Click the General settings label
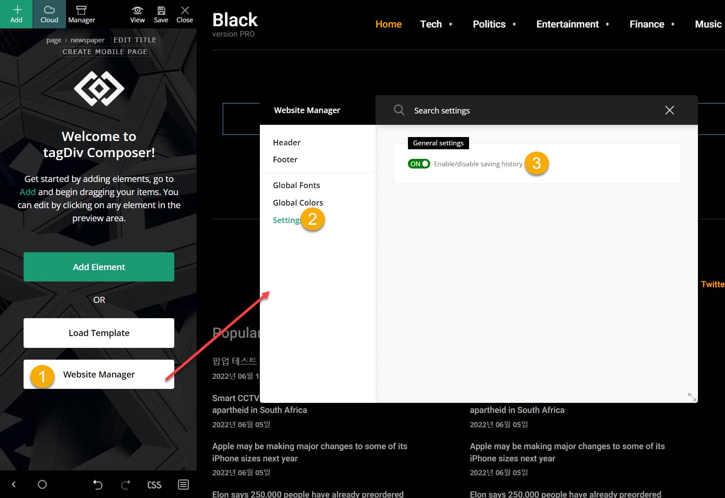 438,143
